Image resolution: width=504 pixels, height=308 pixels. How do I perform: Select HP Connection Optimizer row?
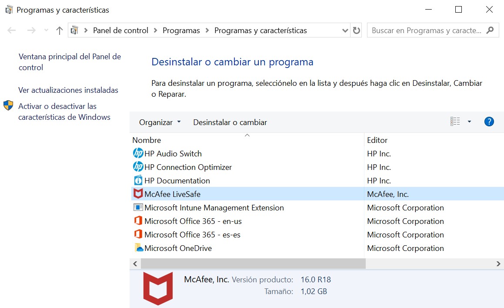coord(317,167)
